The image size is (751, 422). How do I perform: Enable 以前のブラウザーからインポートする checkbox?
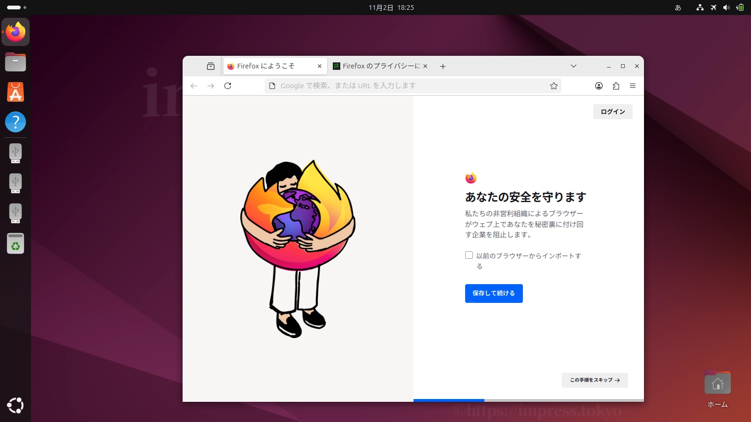(x=469, y=255)
